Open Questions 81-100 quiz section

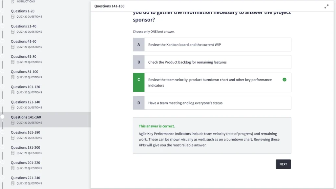click(x=25, y=72)
